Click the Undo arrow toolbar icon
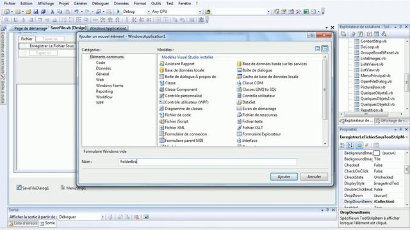 coord(76,11)
